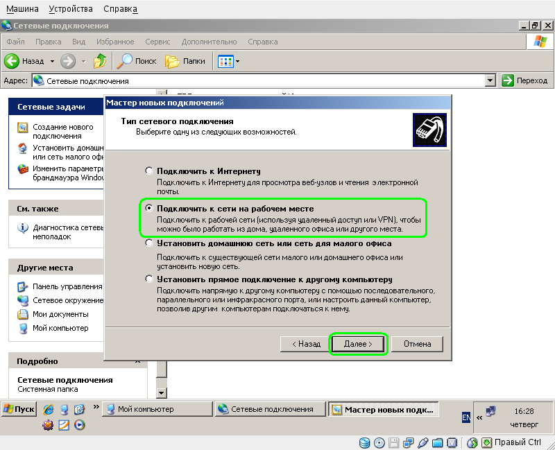Click the 'Далее >' button
Image resolution: width=555 pixels, height=450 pixels.
coord(358,344)
